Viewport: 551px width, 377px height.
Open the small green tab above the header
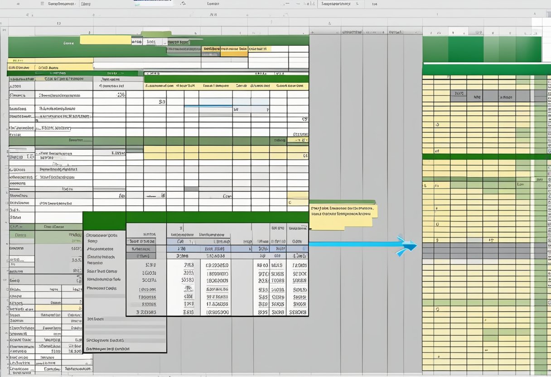click(156, 34)
